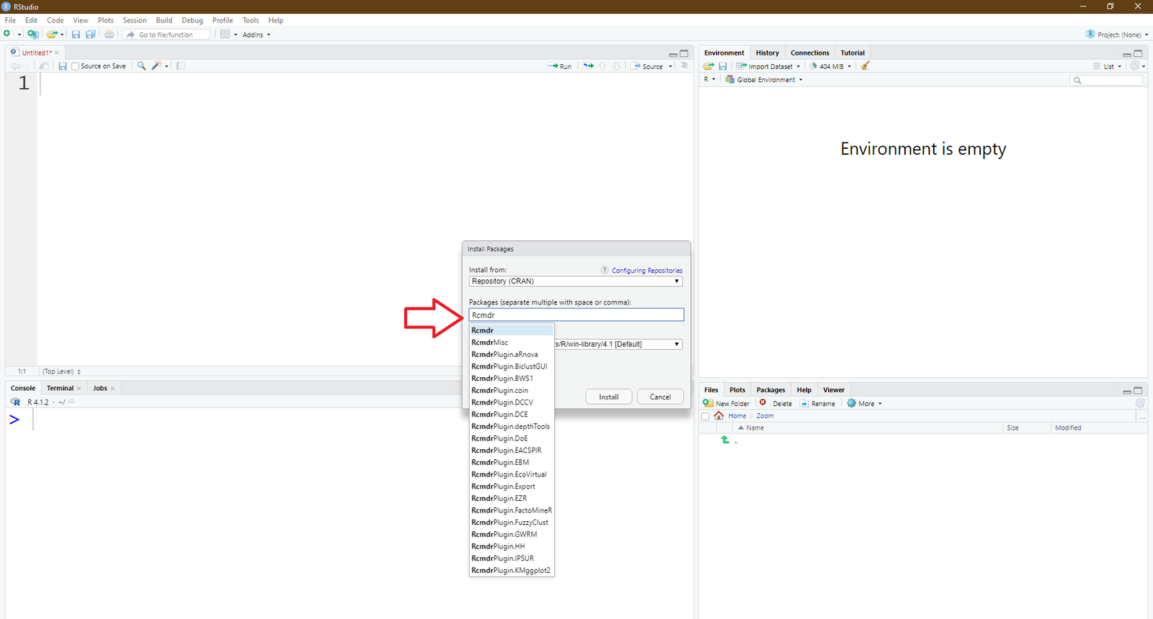The image size is (1153, 619).
Task: Click the Packages name input field
Action: coord(575,315)
